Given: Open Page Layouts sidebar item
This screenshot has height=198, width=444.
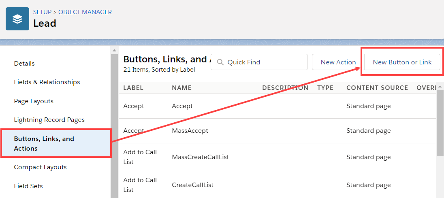Looking at the screenshot, I should pyautogui.click(x=34, y=101).
